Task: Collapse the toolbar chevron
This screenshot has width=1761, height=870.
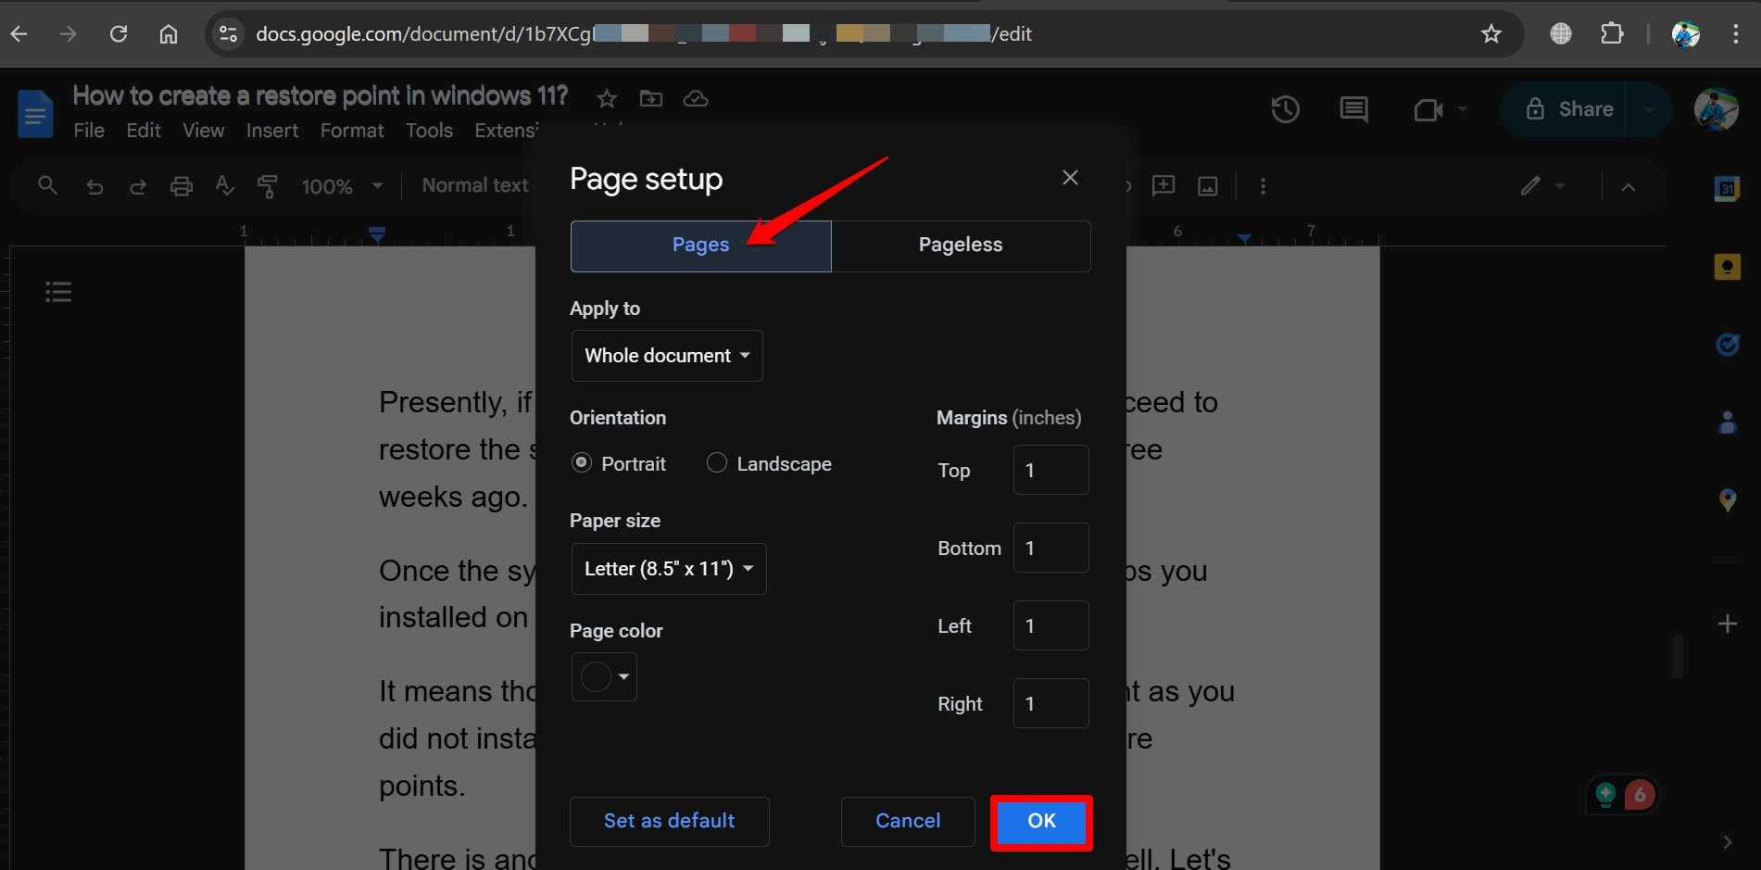Action: (1628, 187)
